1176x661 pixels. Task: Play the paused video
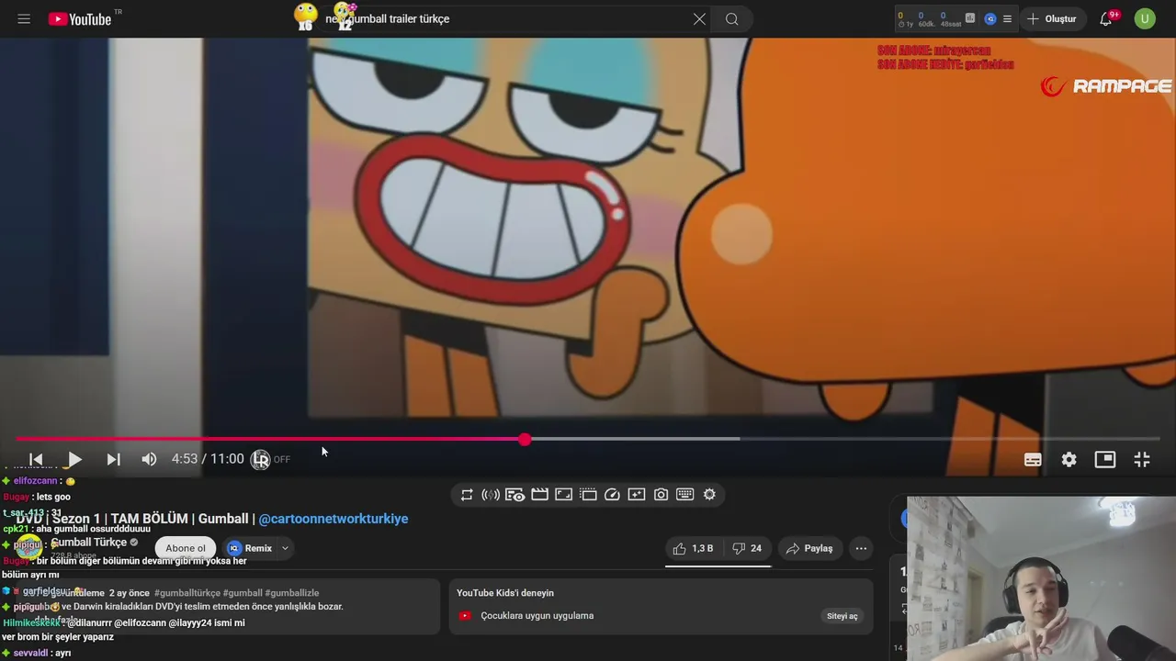74,459
